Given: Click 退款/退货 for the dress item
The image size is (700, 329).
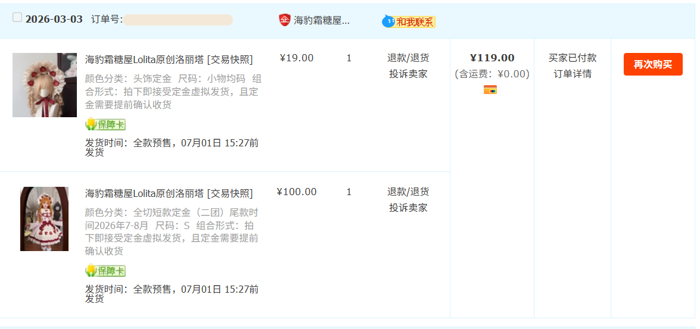Looking at the screenshot, I should (x=408, y=192).
